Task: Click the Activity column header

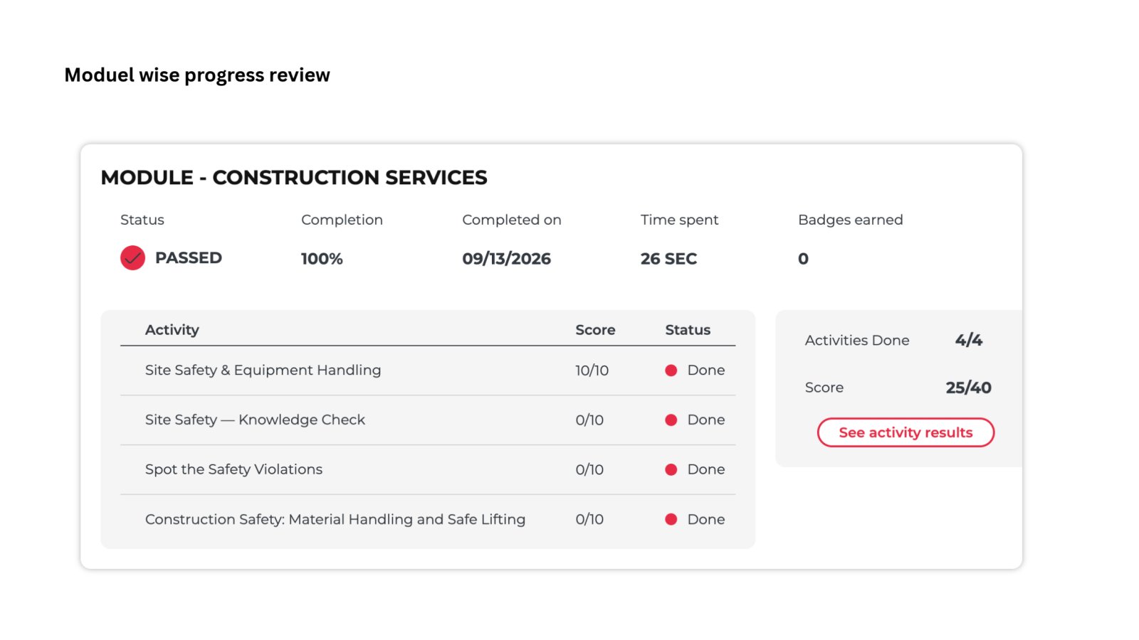Action: tap(172, 330)
